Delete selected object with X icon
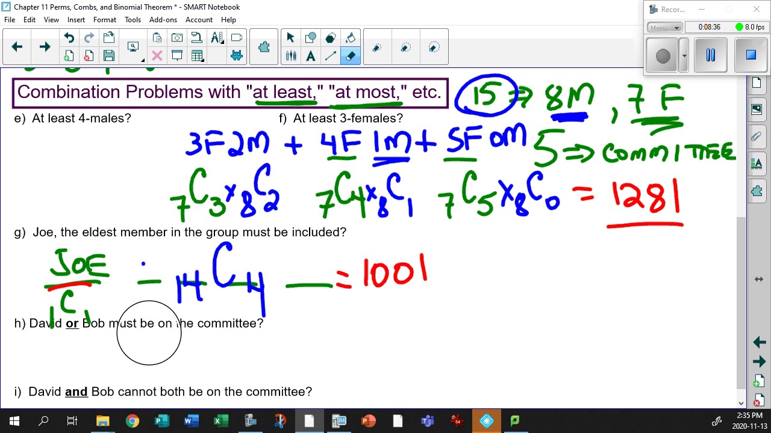This screenshot has height=433, width=771. point(157,56)
